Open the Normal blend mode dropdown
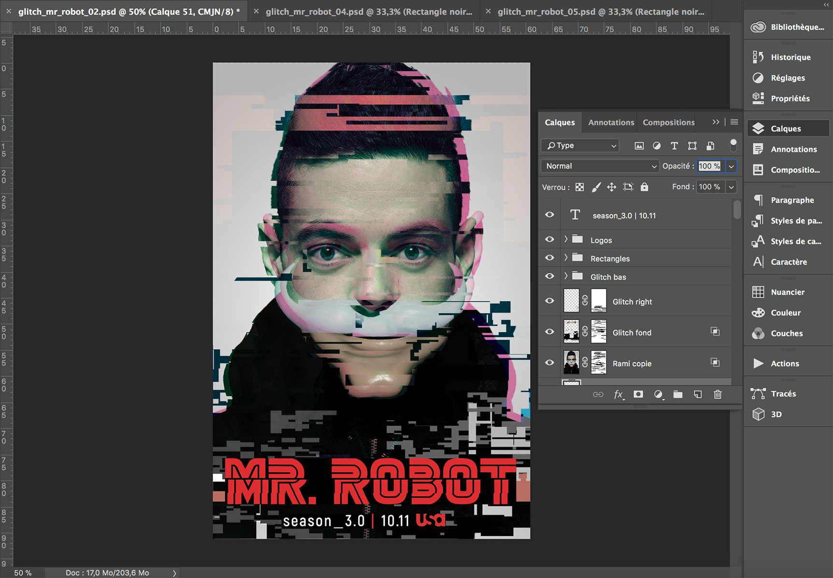 coord(600,166)
